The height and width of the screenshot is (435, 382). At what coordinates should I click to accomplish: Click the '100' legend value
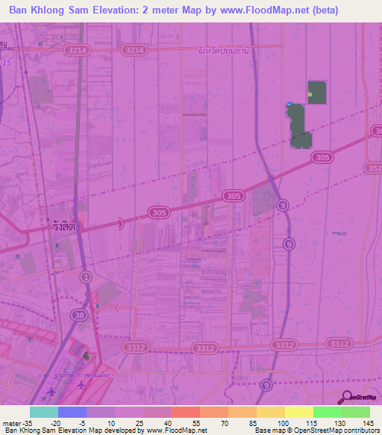[283, 424]
